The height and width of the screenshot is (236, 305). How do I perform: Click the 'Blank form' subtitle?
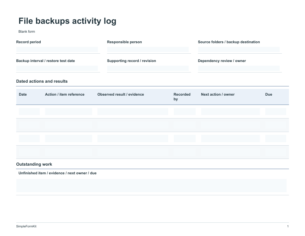26,31
